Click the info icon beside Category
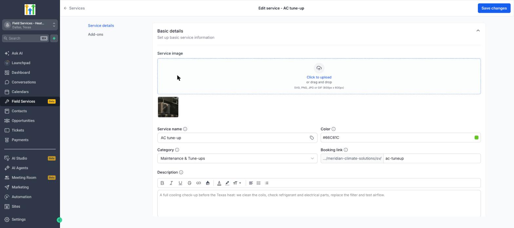 coord(177,150)
